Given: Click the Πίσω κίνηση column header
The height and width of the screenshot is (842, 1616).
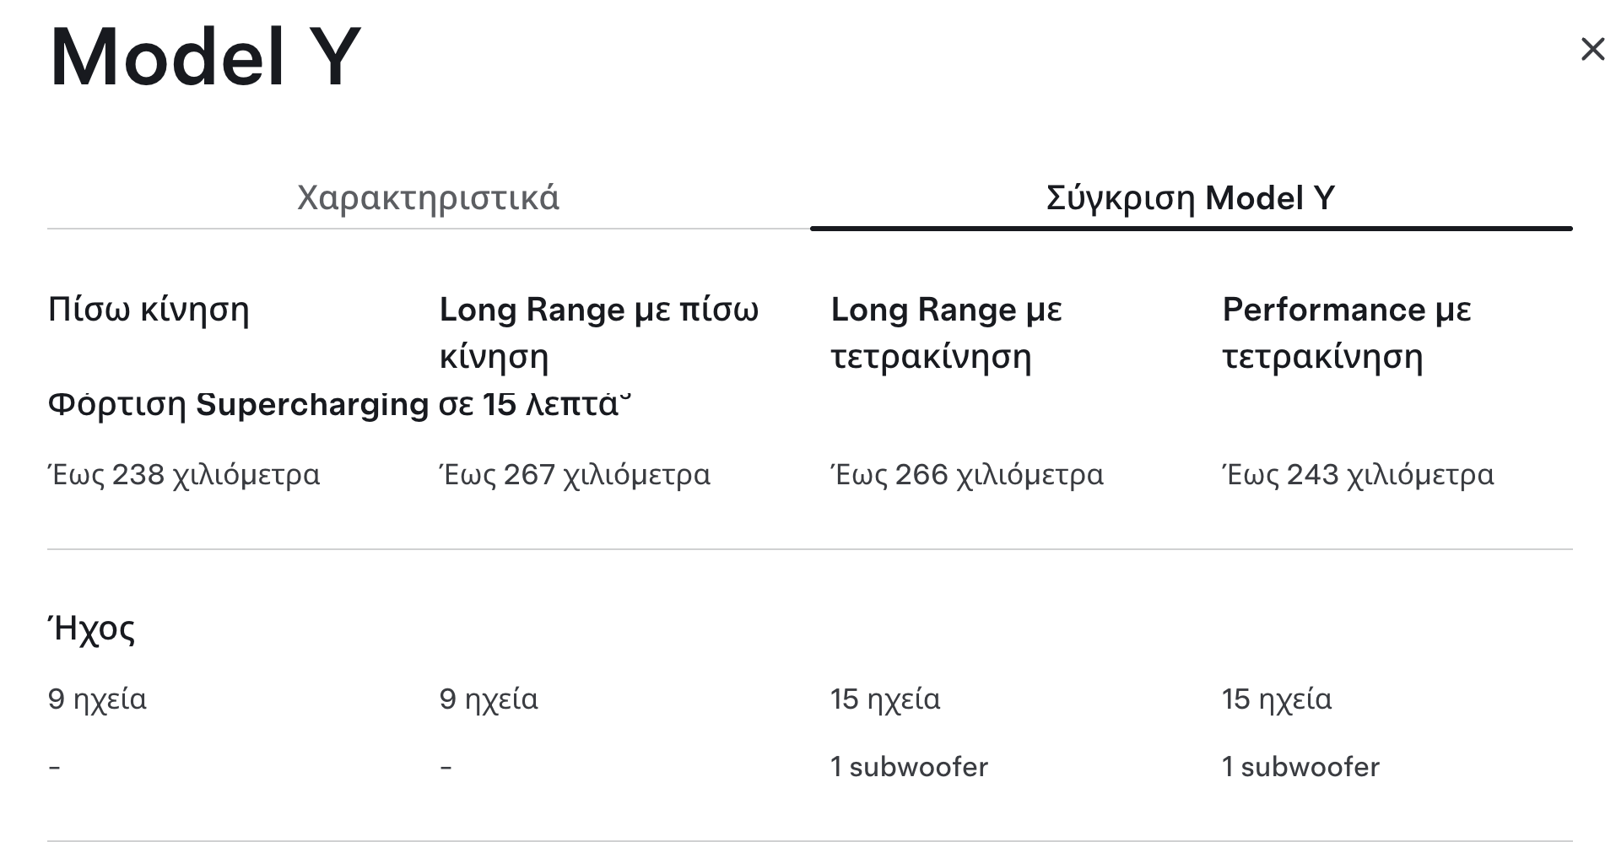Looking at the screenshot, I should [x=149, y=310].
